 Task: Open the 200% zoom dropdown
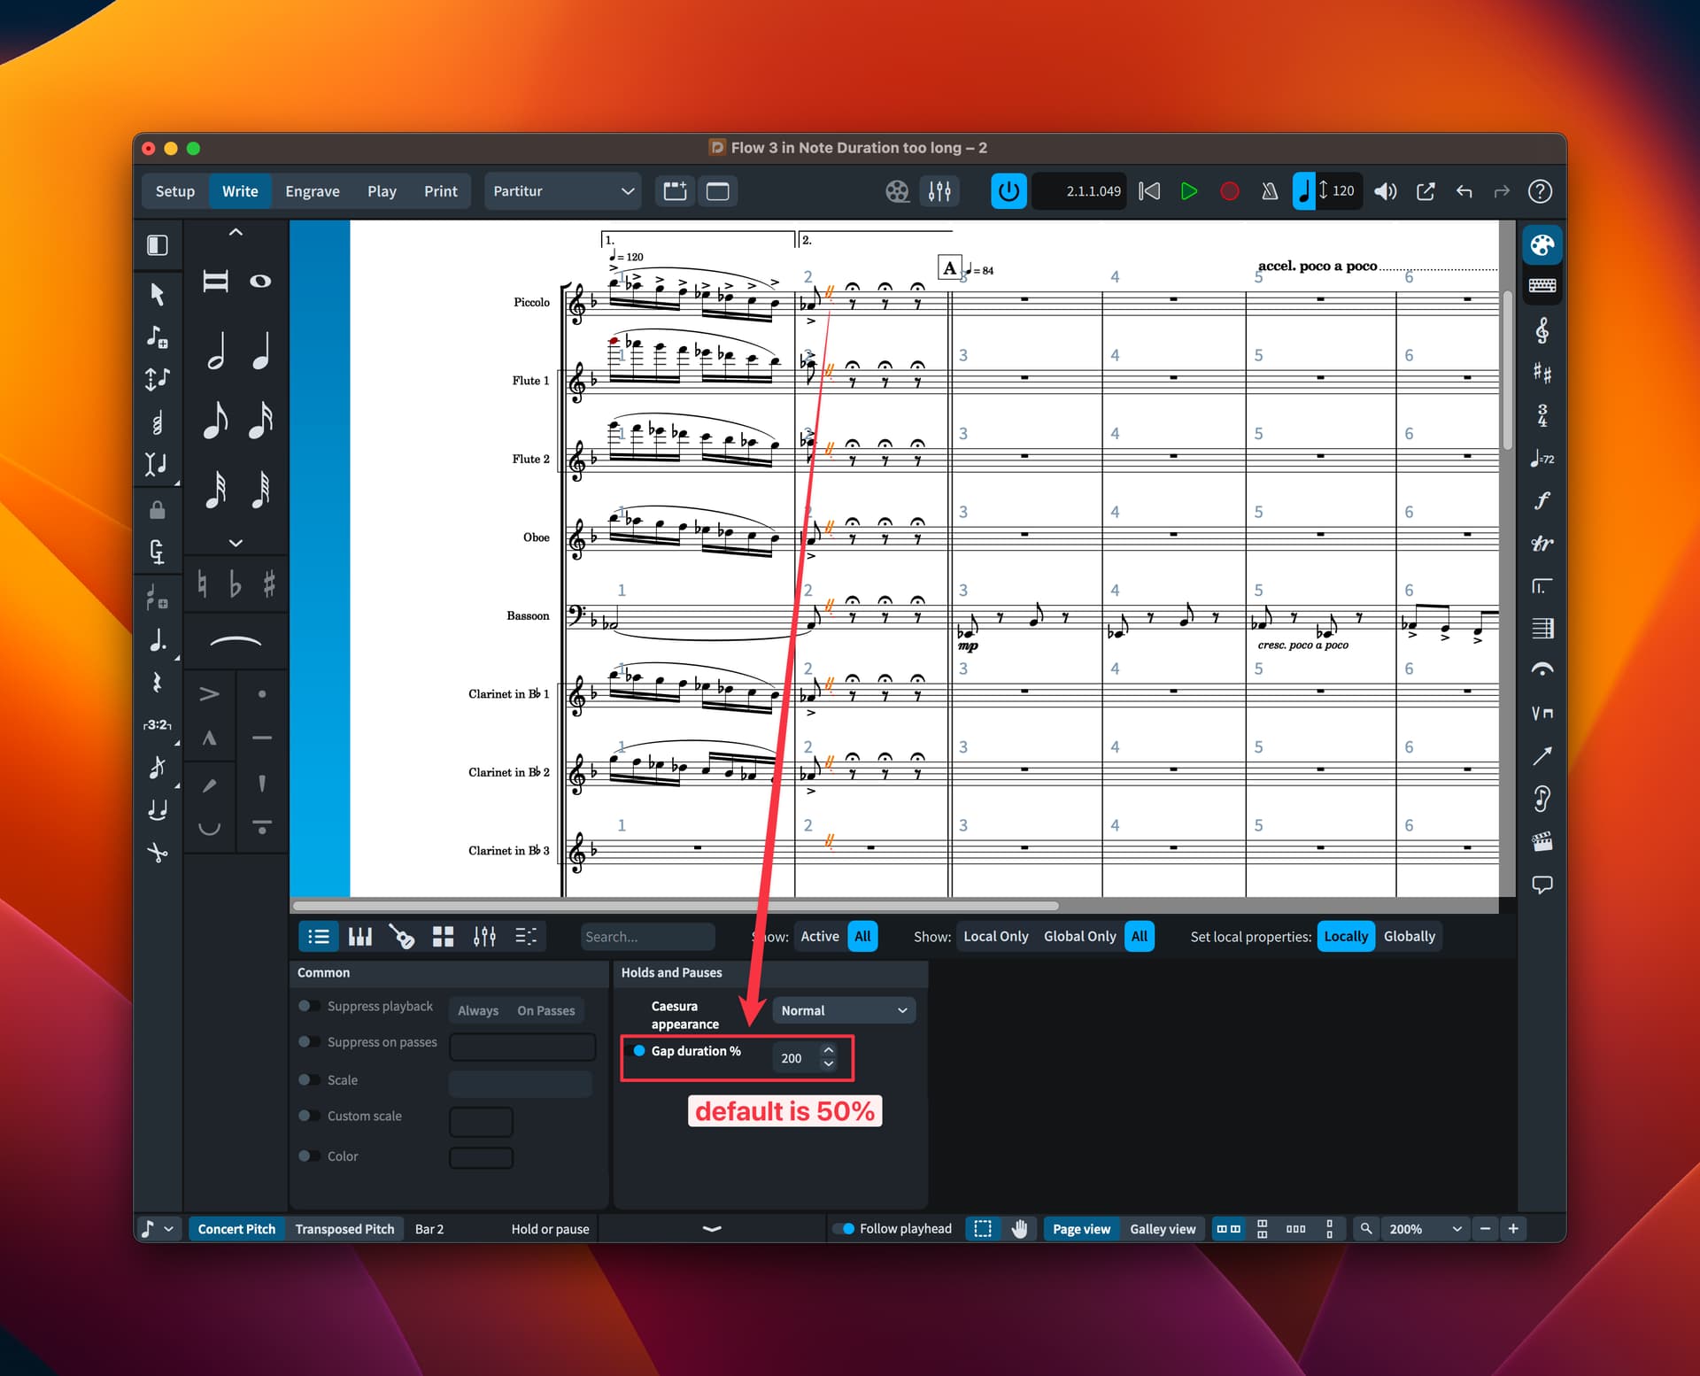1425,1229
